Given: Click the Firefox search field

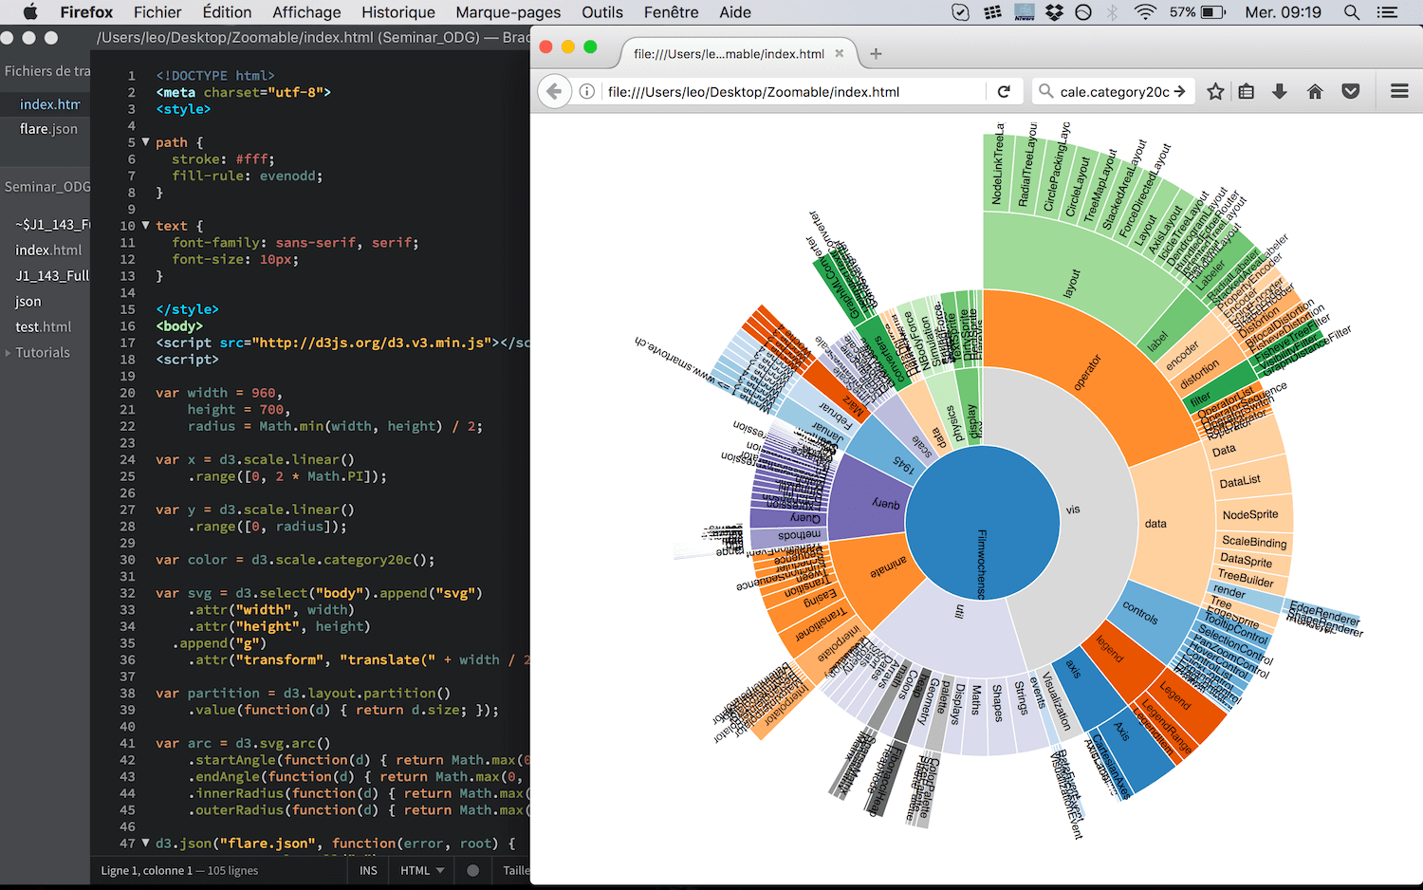Looking at the screenshot, I should 1115,92.
